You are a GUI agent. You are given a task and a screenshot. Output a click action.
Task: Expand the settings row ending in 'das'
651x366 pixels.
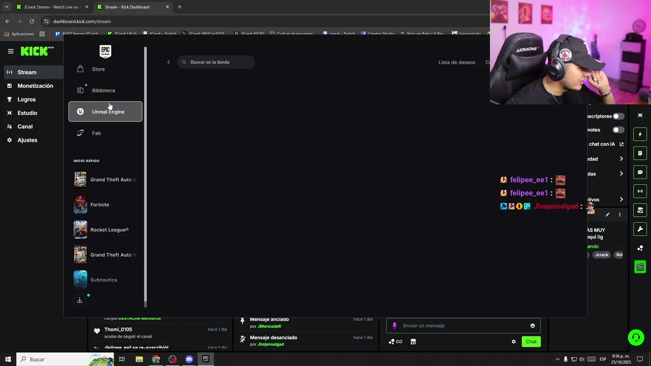pos(621,174)
